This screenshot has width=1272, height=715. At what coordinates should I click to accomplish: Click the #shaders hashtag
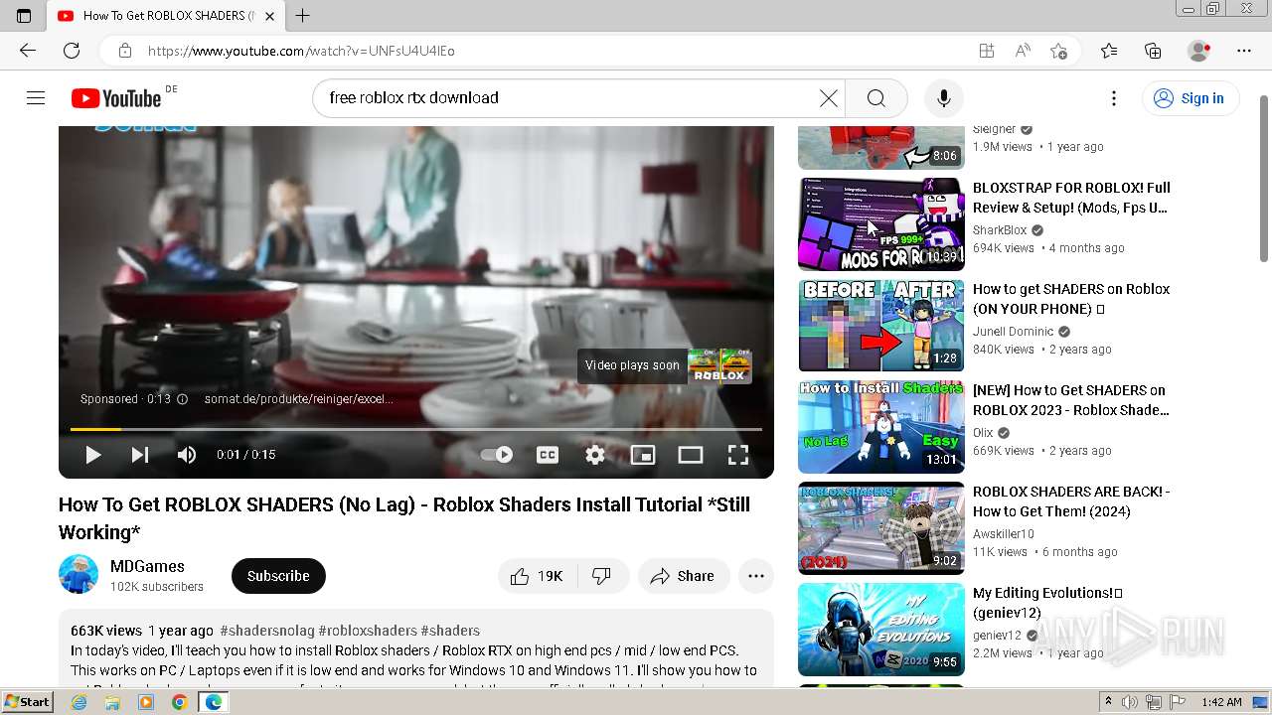pyautogui.click(x=450, y=631)
